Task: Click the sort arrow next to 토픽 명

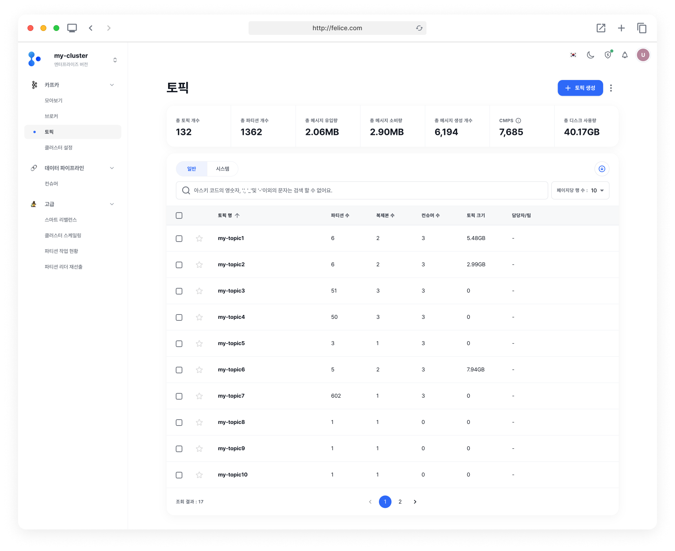Action: click(237, 215)
